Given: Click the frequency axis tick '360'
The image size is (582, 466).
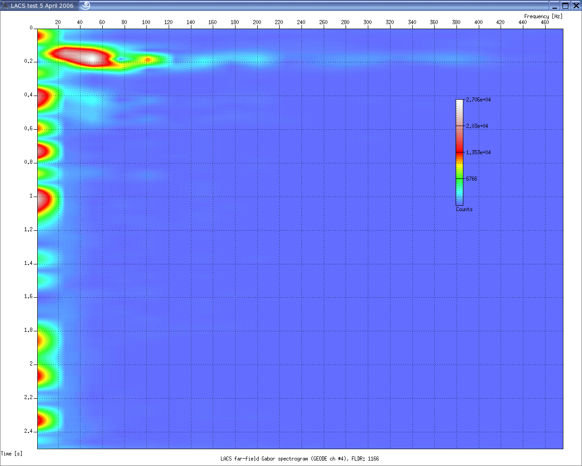Looking at the screenshot, I should click(x=434, y=22).
